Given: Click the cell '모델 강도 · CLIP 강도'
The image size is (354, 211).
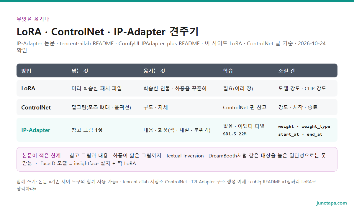Looking at the screenshot, I should [x=302, y=88].
